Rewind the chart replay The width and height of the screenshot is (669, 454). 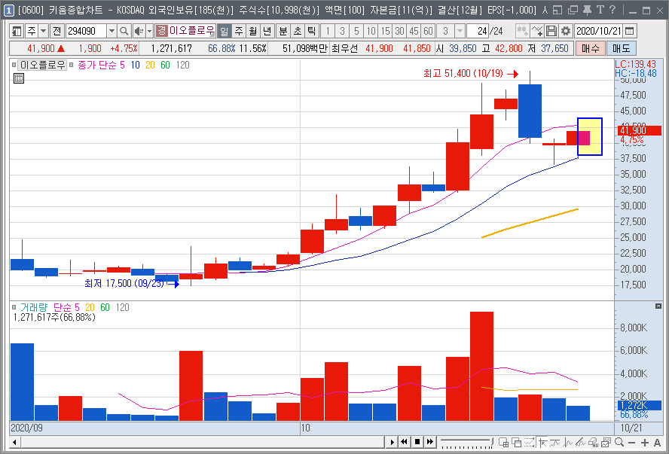[404, 442]
